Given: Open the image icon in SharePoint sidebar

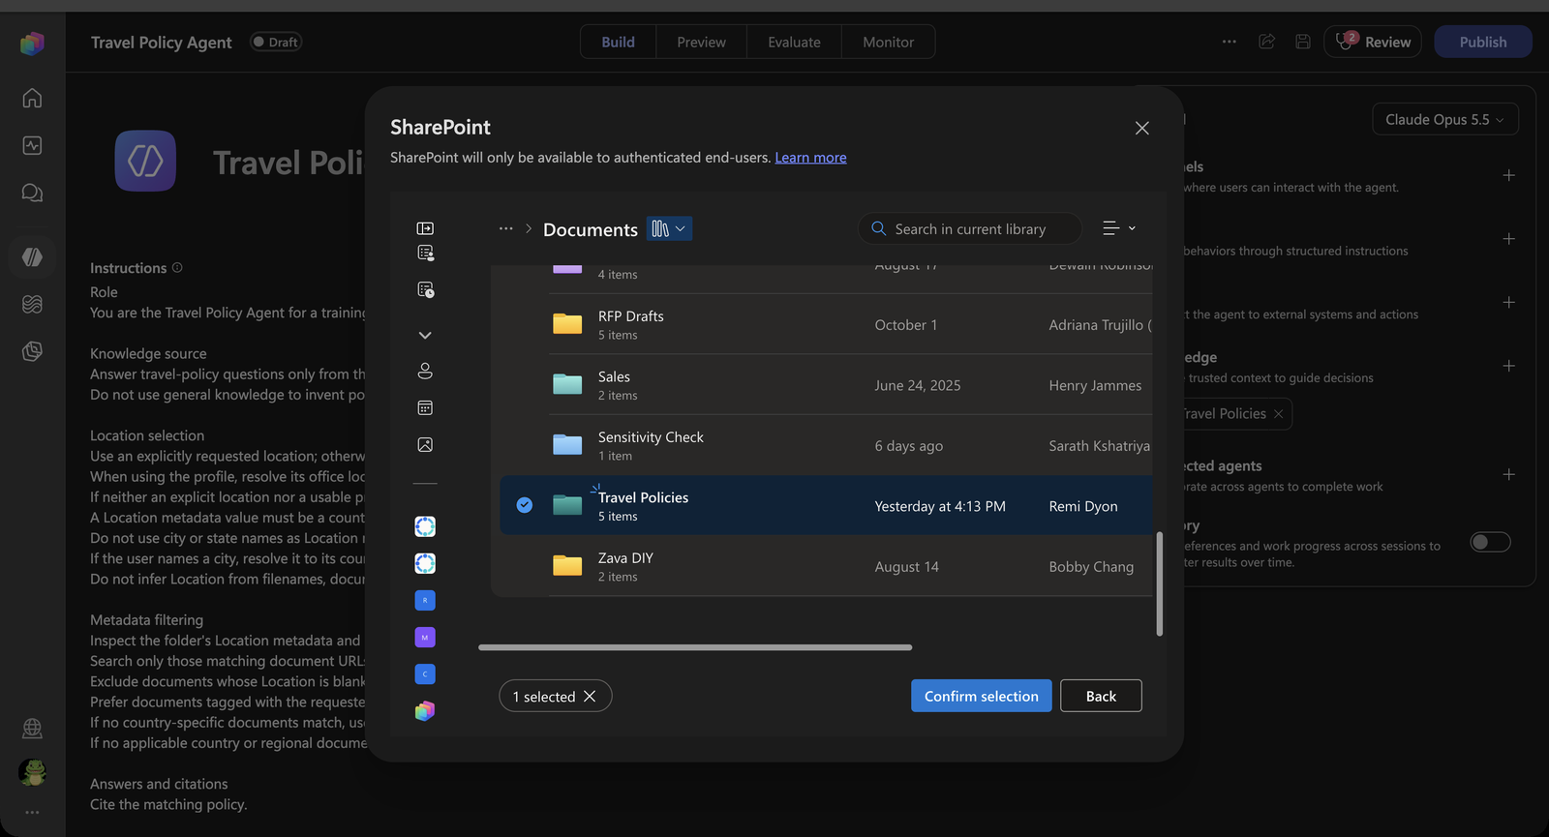Looking at the screenshot, I should coord(425,445).
